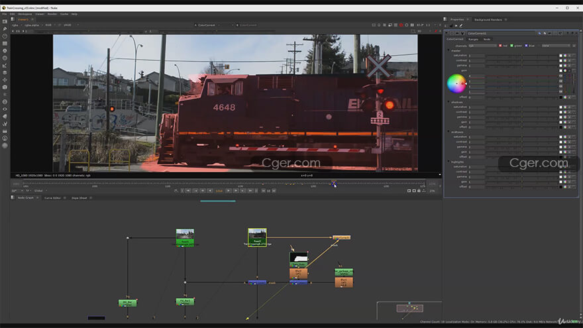The width and height of the screenshot is (583, 328).
Task: Toggle the blue channel checkbox
Action: pos(527,46)
